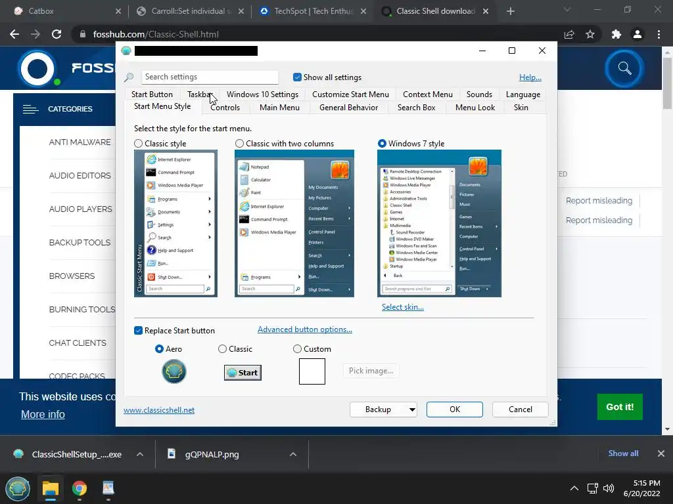Select the Custom button radio option
Screen dimensions: 673x504
(x=297, y=349)
